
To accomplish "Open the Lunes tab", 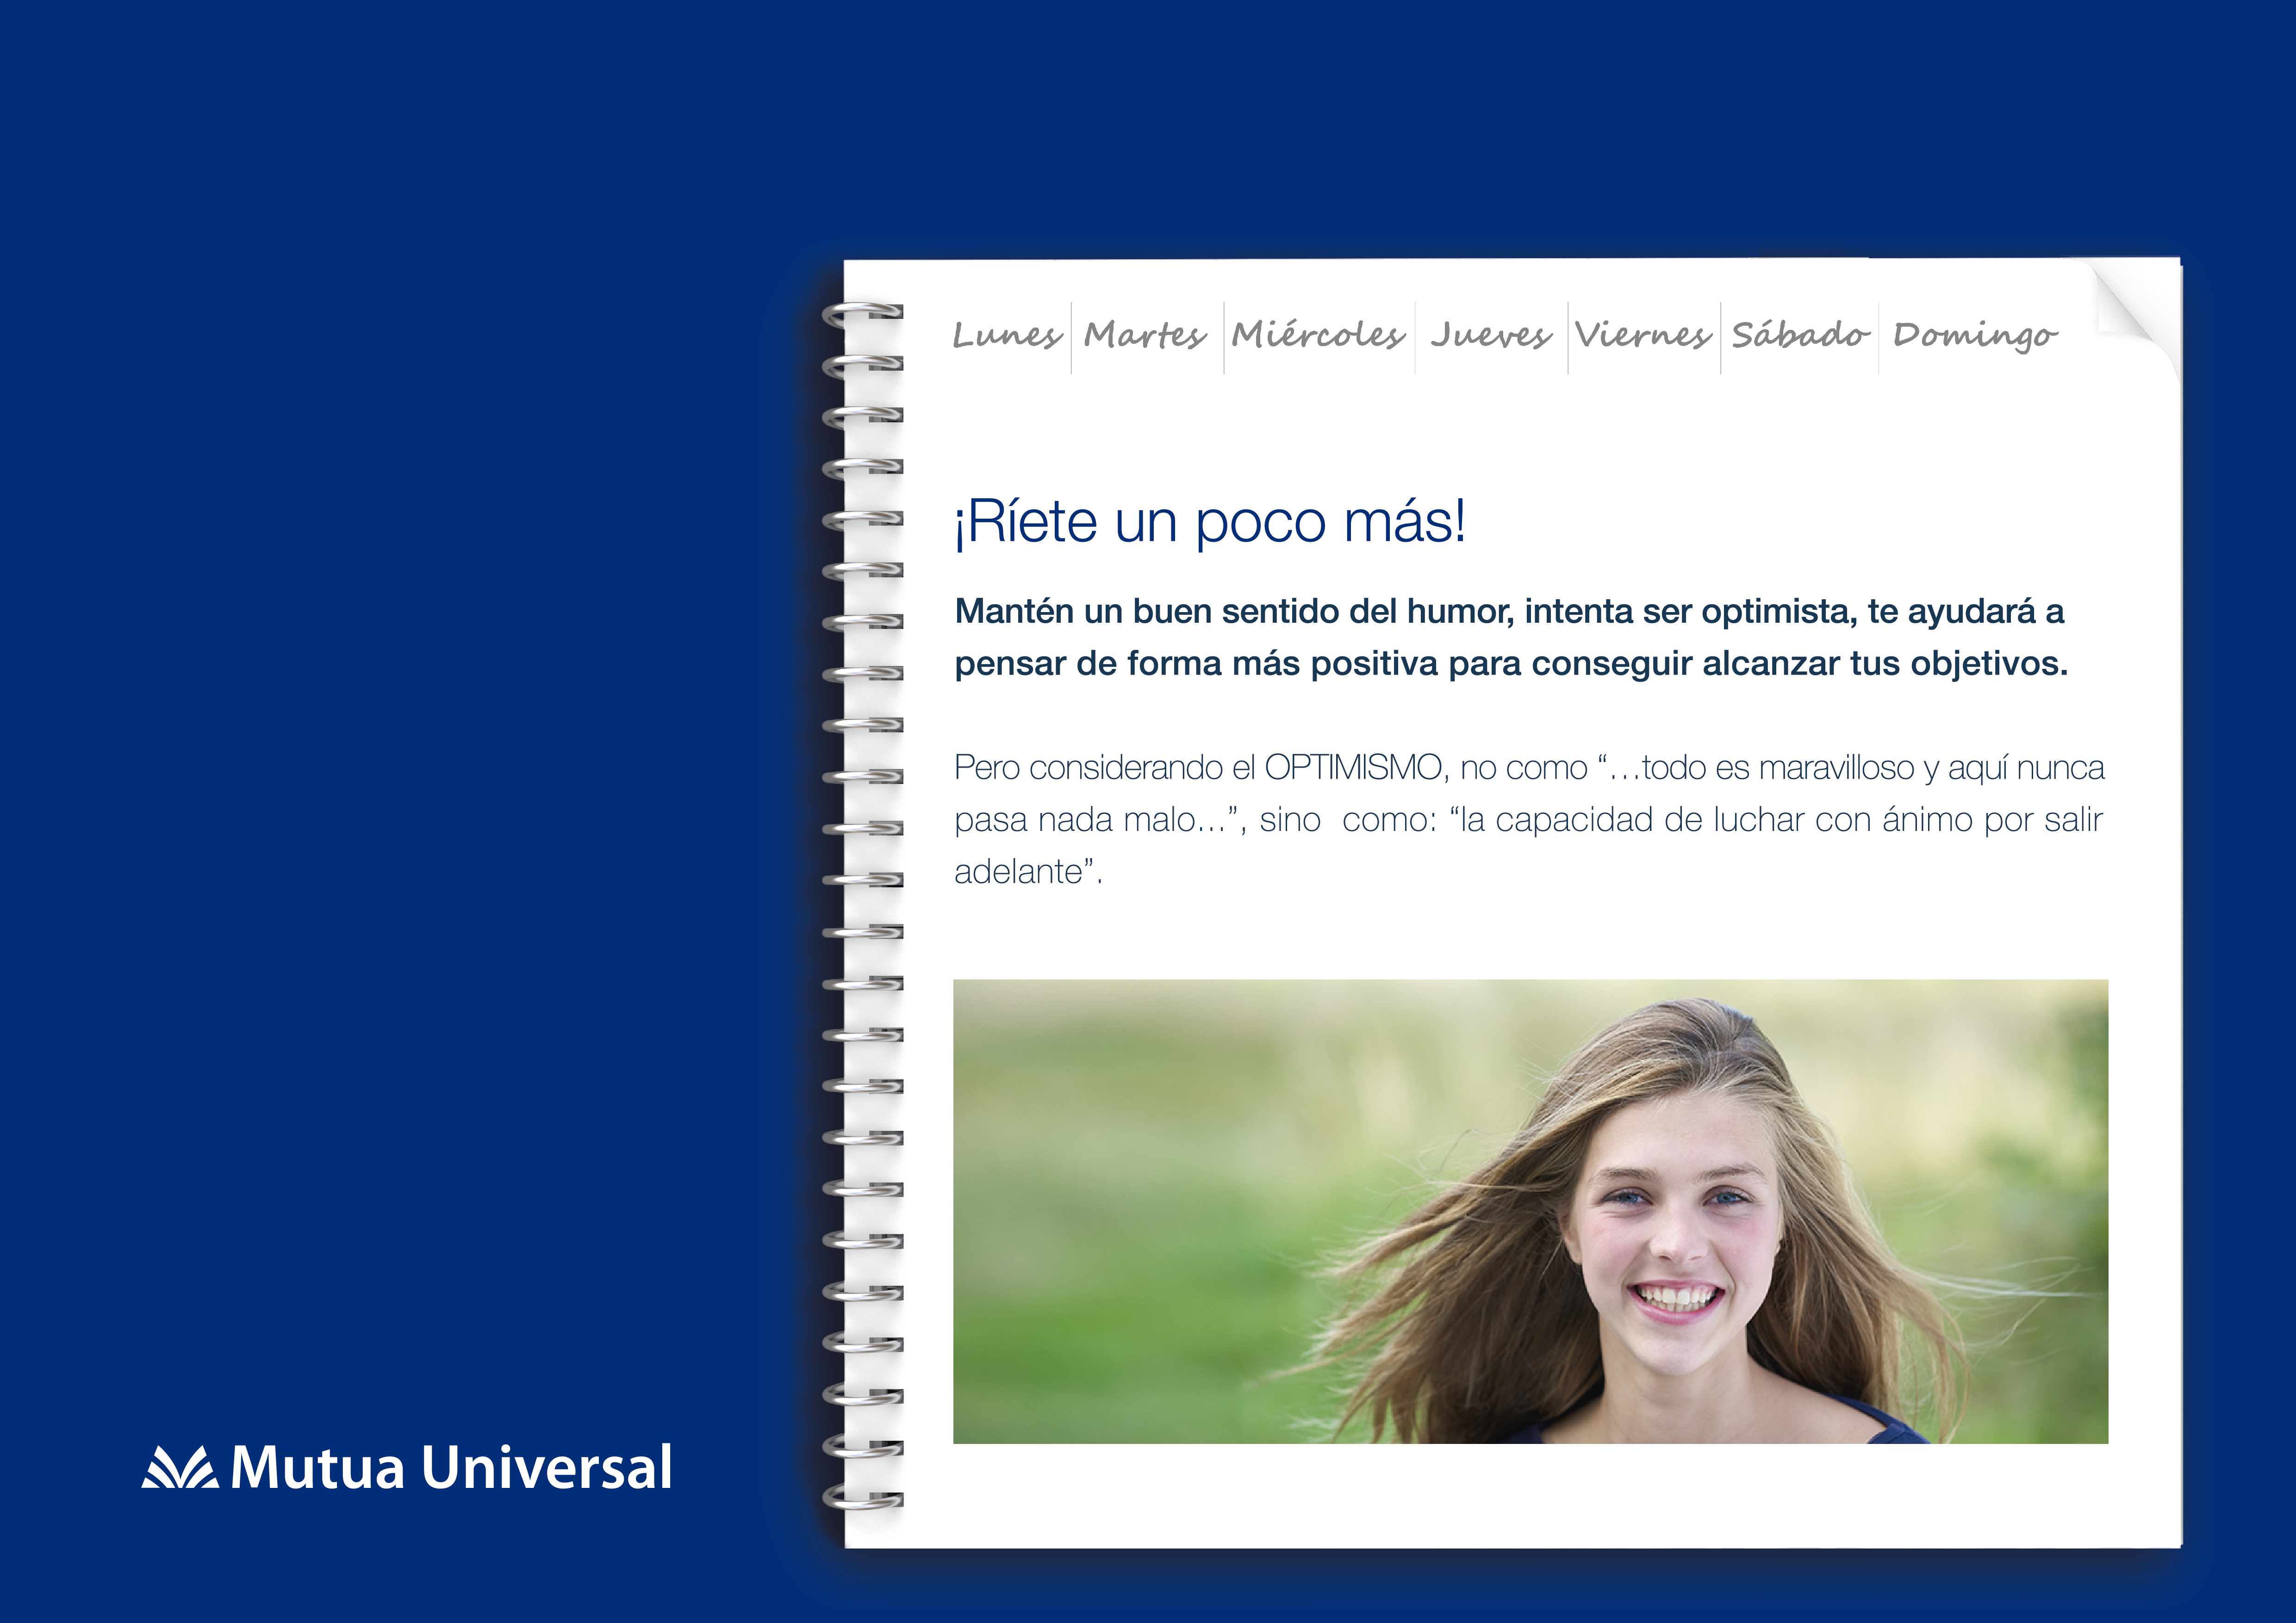I will coord(1006,336).
